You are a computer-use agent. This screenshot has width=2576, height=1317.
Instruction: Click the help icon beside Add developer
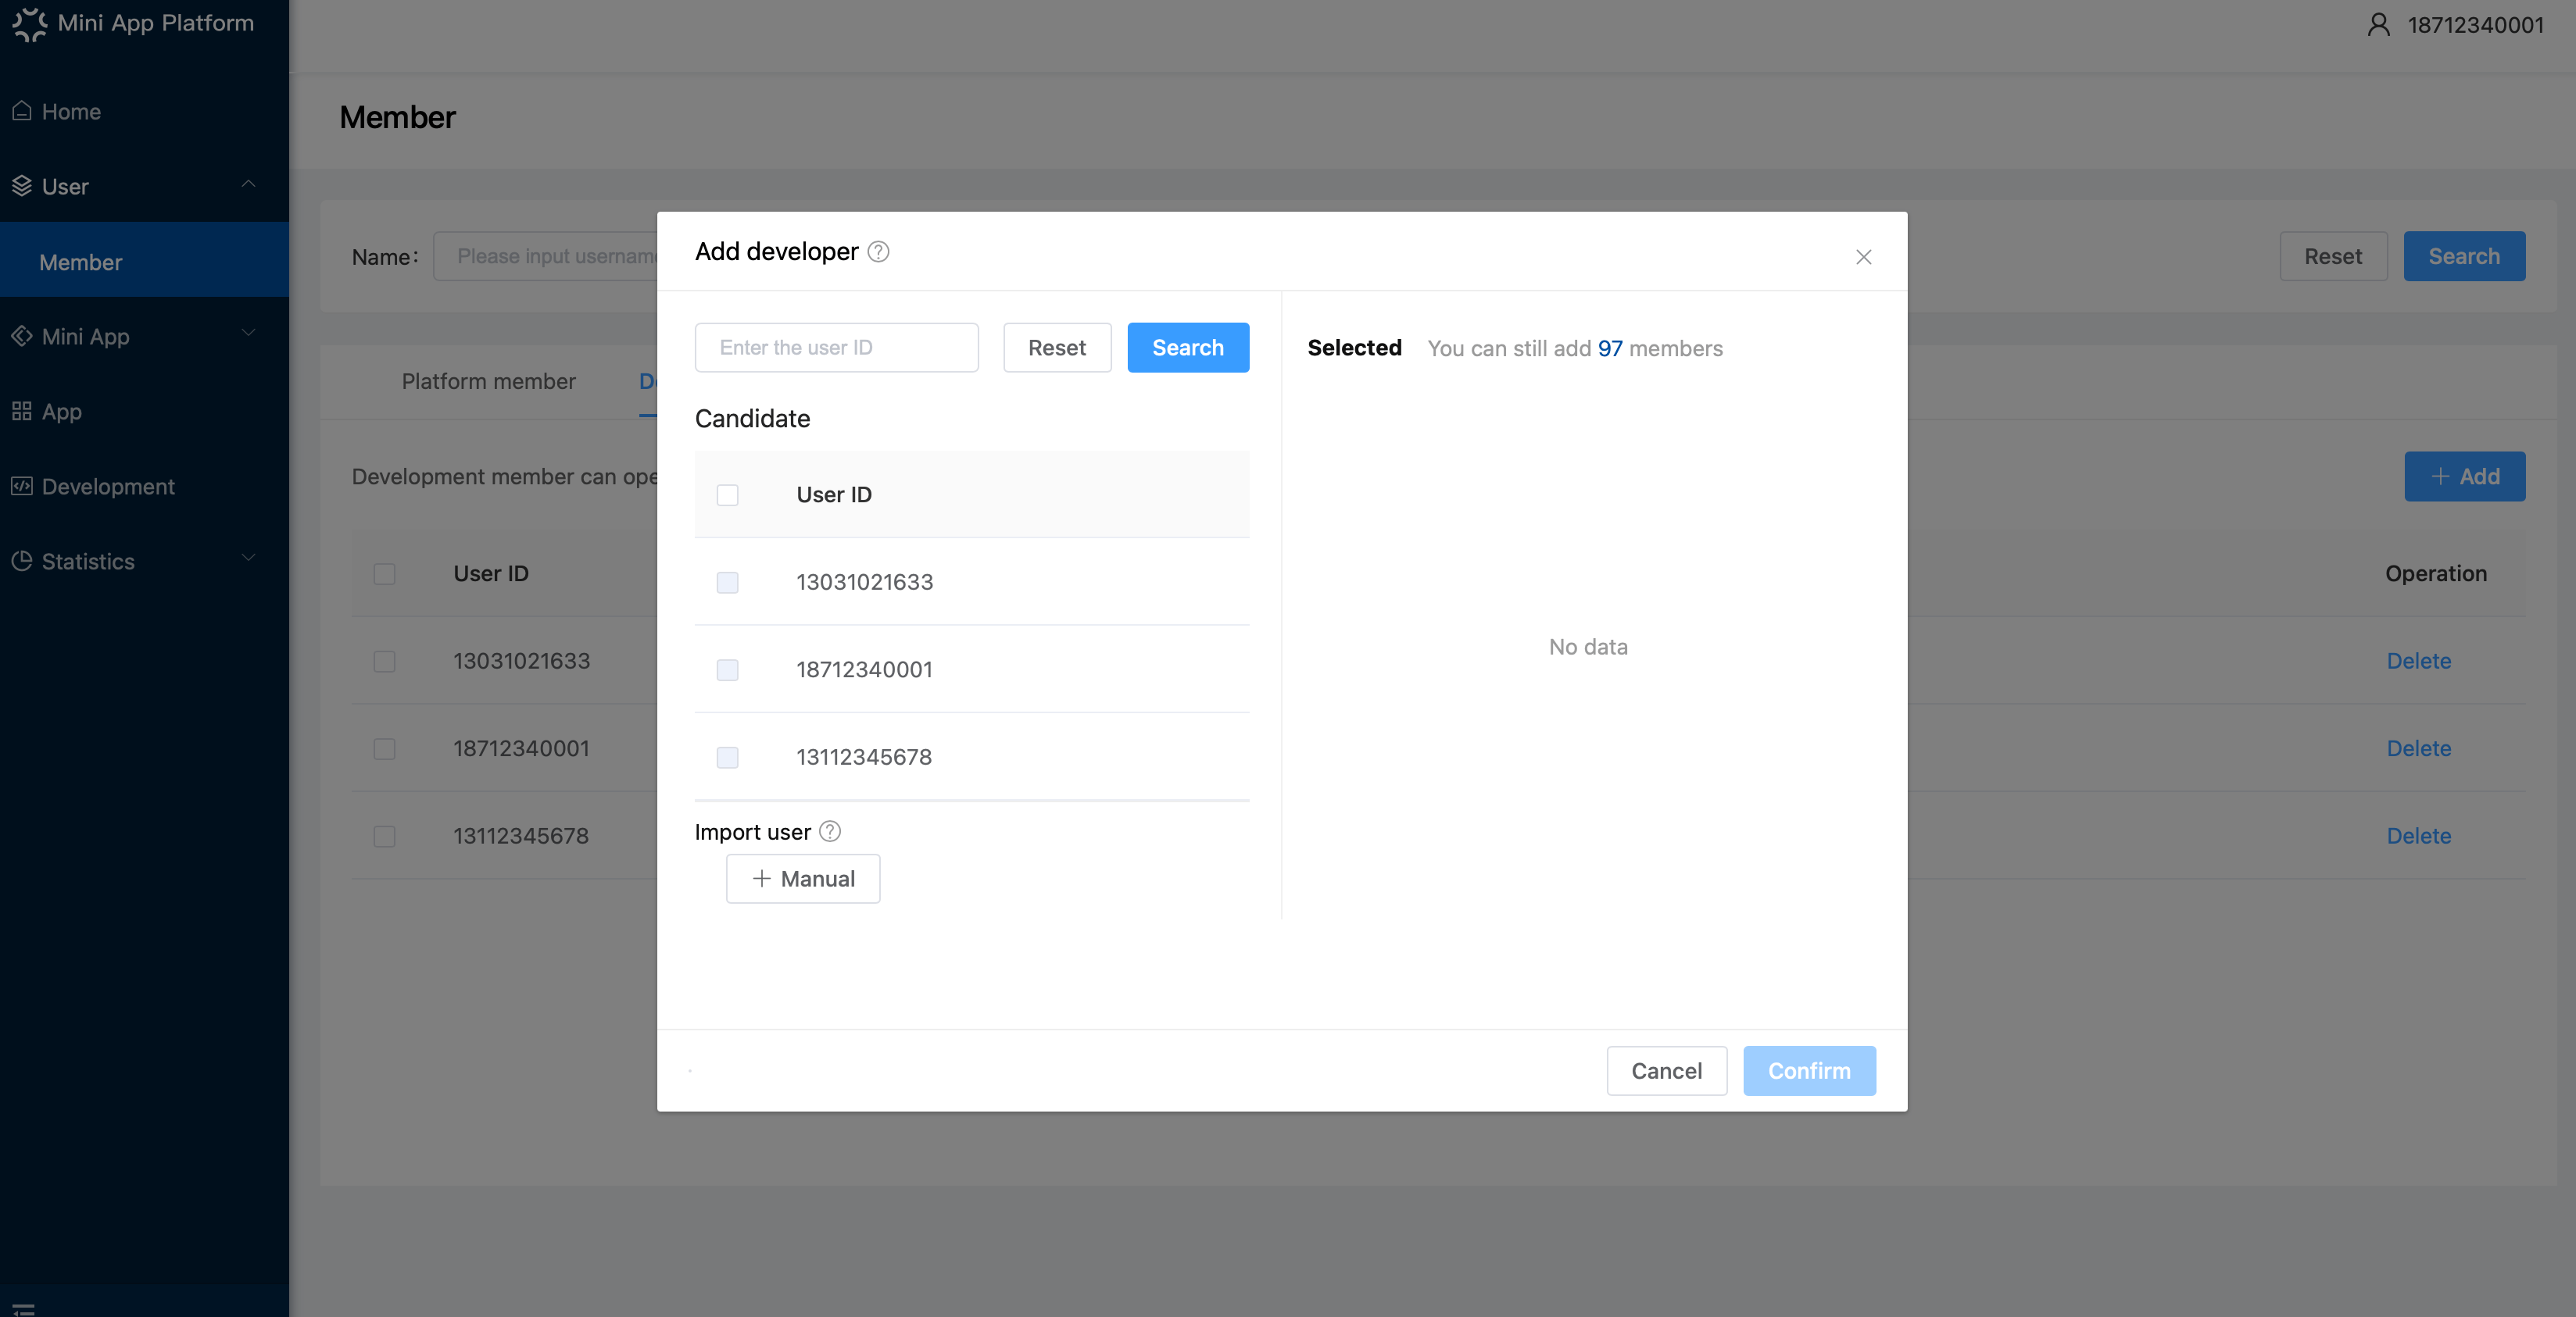click(x=878, y=252)
